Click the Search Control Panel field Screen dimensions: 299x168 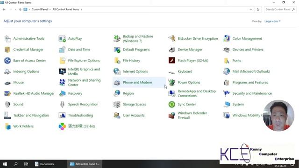pos(280,9)
